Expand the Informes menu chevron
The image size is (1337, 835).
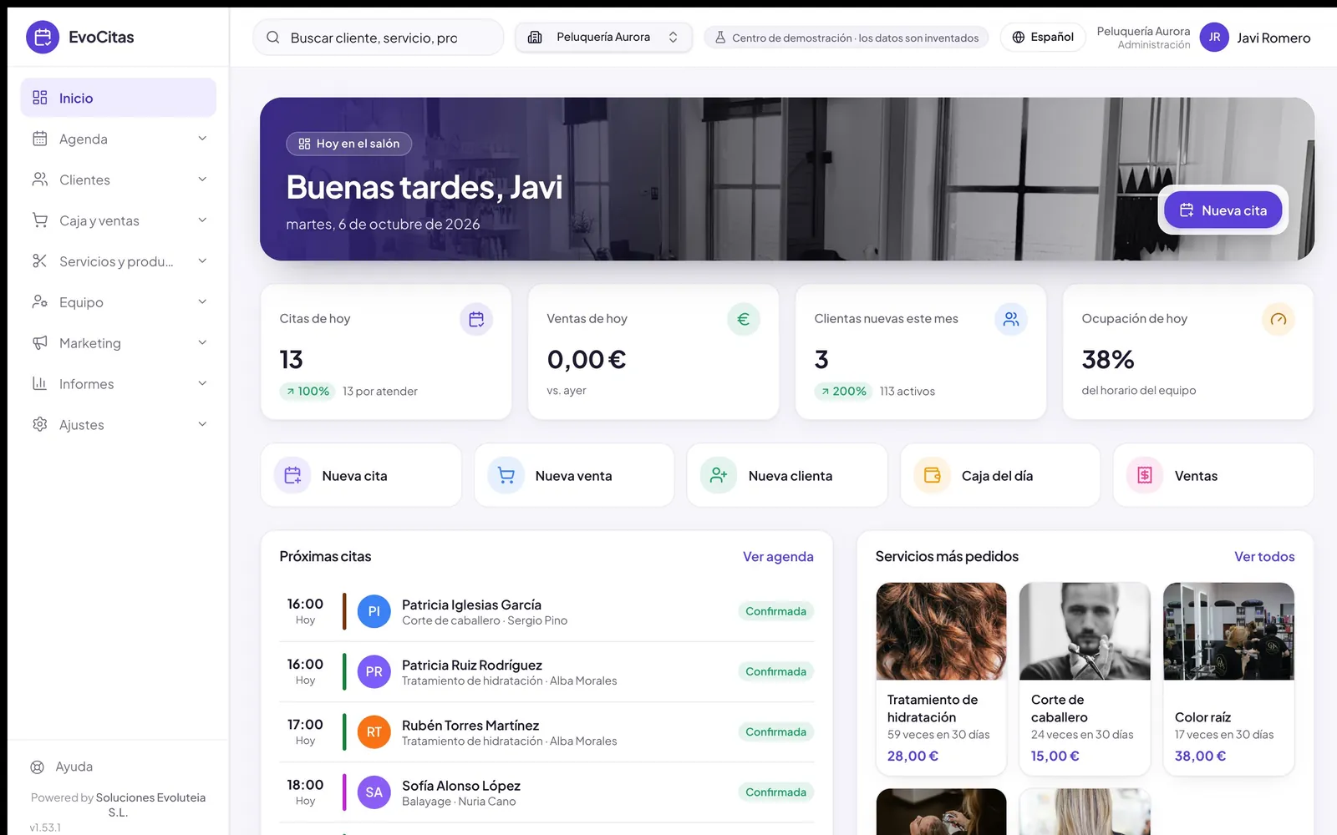(202, 384)
